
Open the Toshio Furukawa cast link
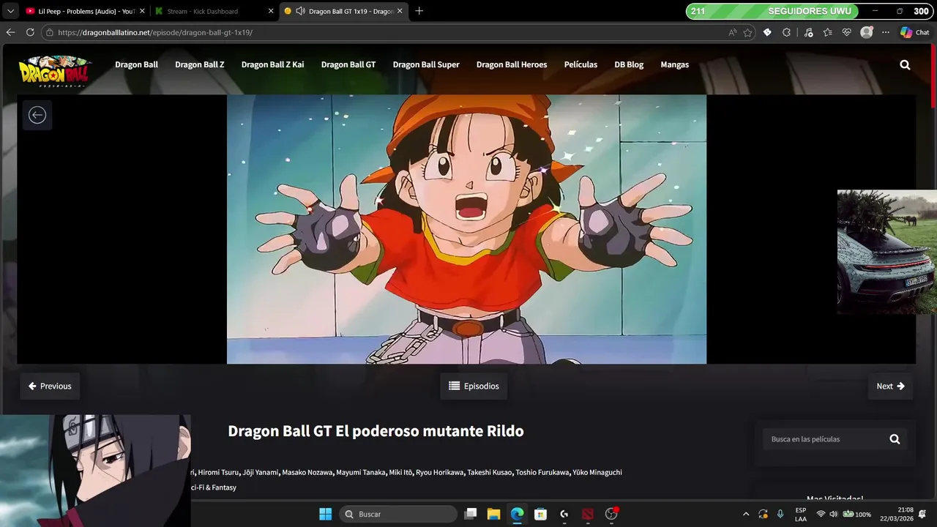542,472
